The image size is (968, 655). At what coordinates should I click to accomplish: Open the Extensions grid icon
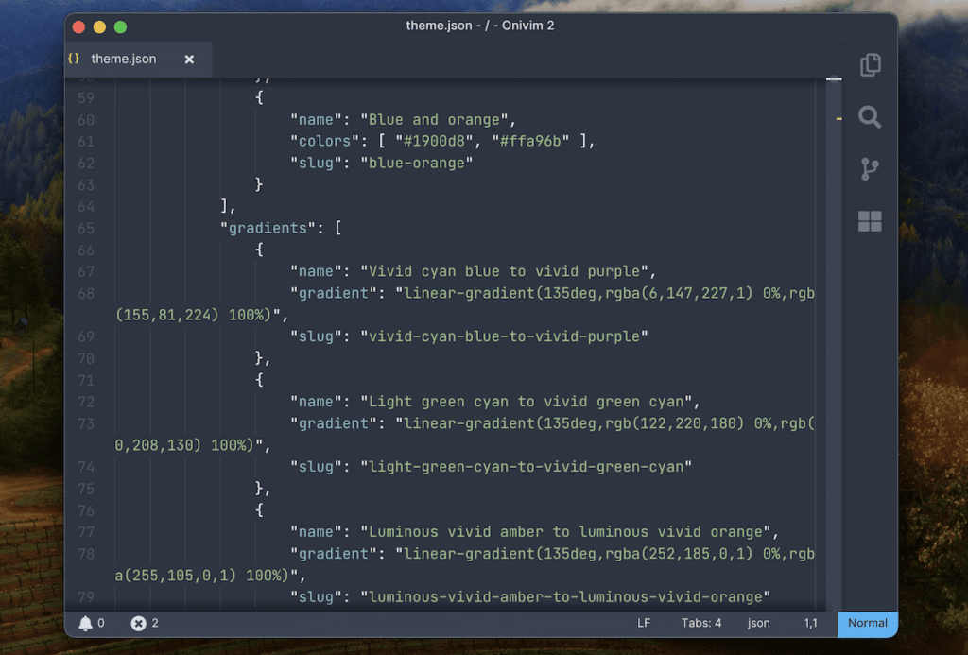pyautogui.click(x=870, y=221)
